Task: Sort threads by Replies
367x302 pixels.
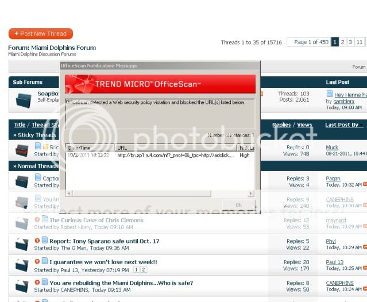Action: pyautogui.click(x=281, y=125)
